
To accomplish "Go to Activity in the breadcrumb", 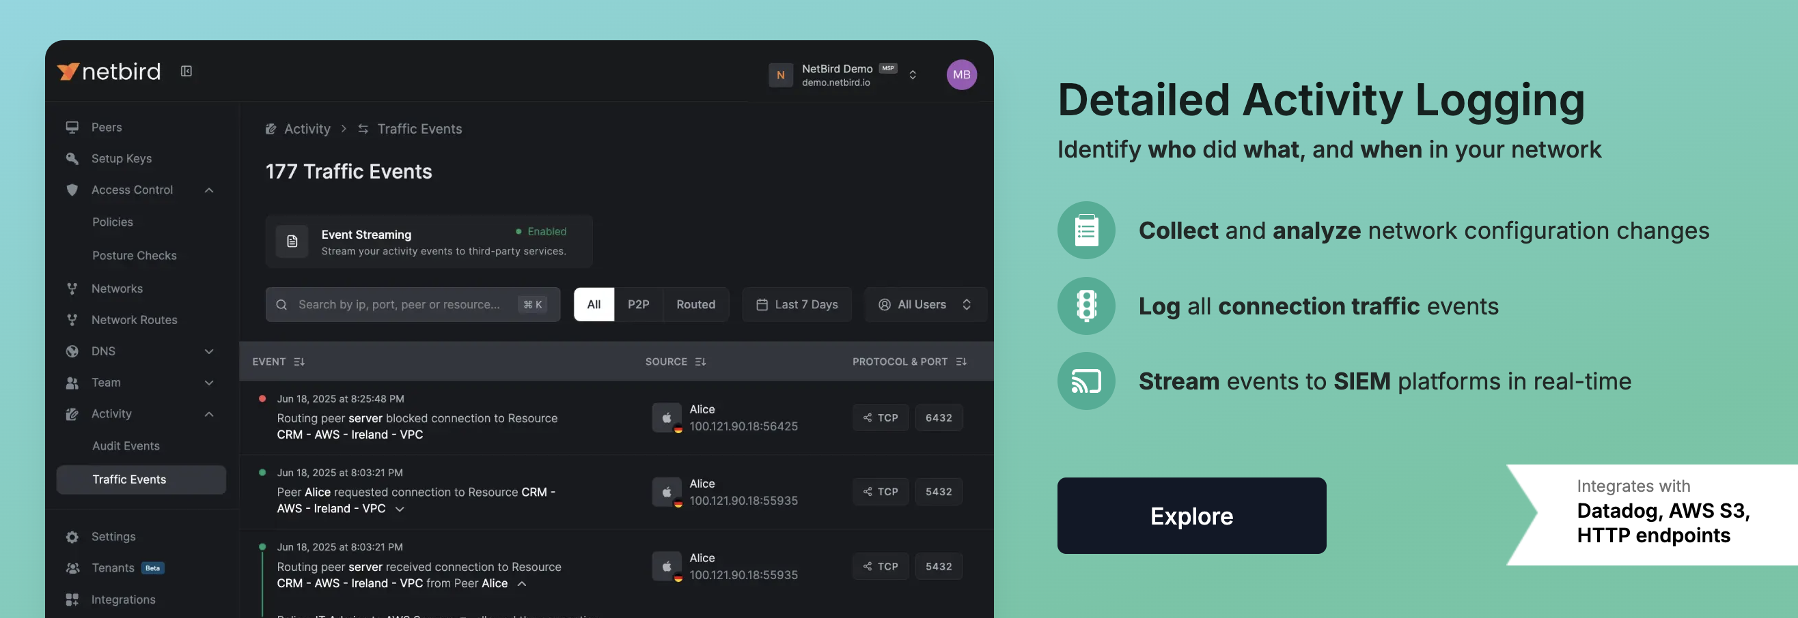I will point(307,129).
